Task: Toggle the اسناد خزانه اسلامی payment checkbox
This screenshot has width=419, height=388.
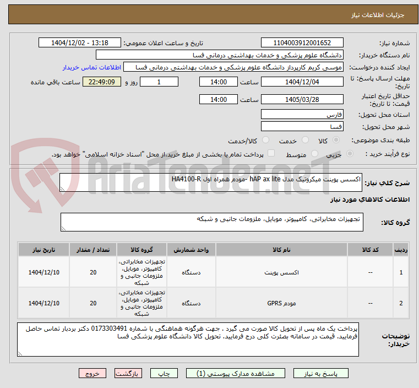Action: [271, 153]
